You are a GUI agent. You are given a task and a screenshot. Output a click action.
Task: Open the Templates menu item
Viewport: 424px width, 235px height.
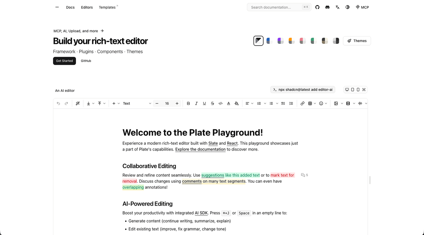pyautogui.click(x=107, y=7)
